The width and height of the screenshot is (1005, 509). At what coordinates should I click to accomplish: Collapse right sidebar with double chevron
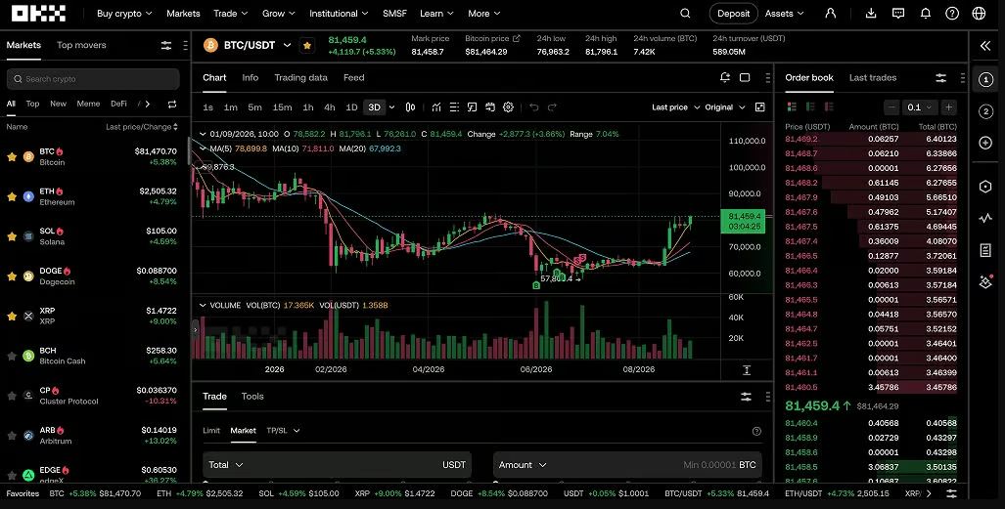click(985, 46)
